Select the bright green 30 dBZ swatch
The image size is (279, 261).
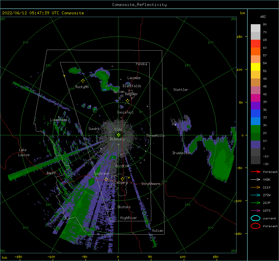coord(255,129)
